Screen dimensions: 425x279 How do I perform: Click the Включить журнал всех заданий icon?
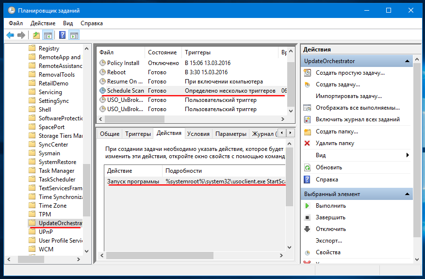click(x=307, y=119)
